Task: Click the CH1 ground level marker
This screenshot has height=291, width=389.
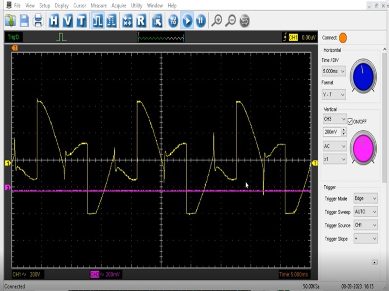Action: (x=8, y=163)
